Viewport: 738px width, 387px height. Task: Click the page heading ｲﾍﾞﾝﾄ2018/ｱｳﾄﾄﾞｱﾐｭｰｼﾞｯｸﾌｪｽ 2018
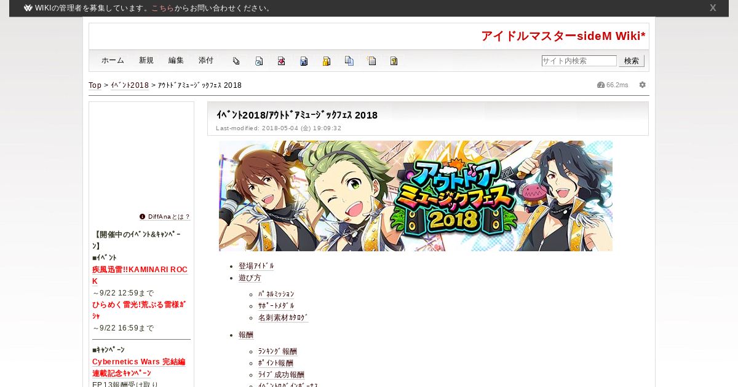pos(297,115)
